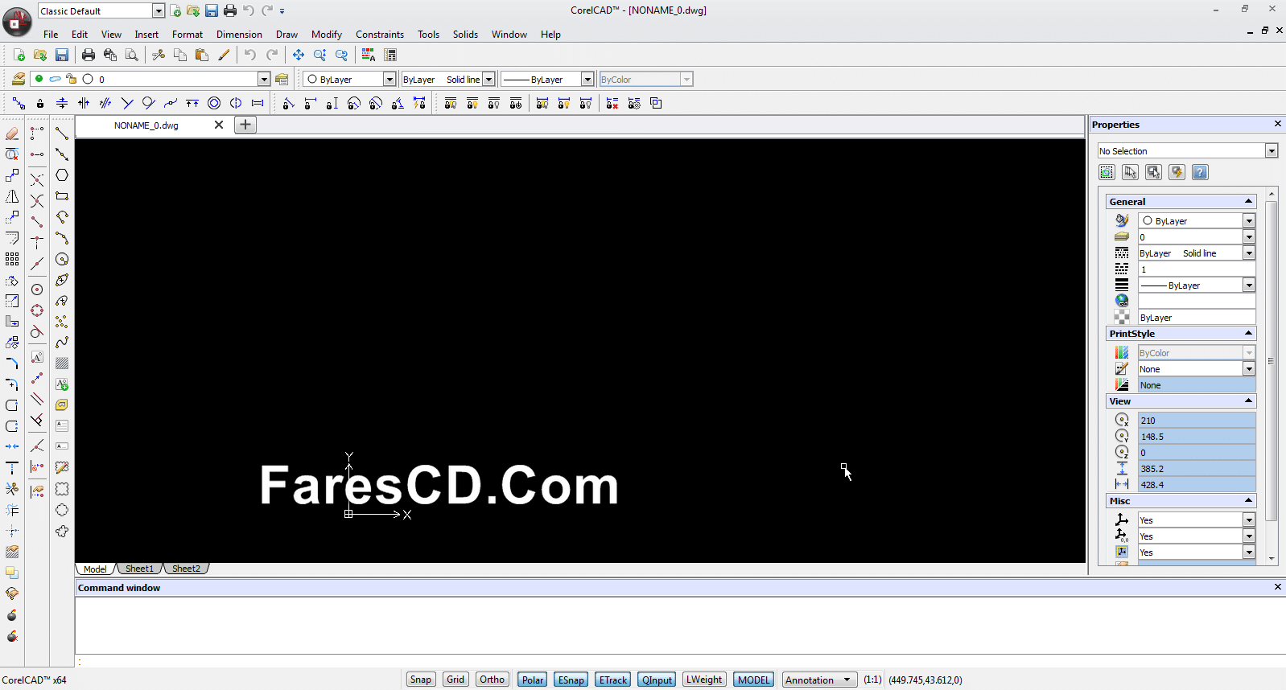Close the Properties panel
Image resolution: width=1286 pixels, height=690 pixels.
(1277, 124)
